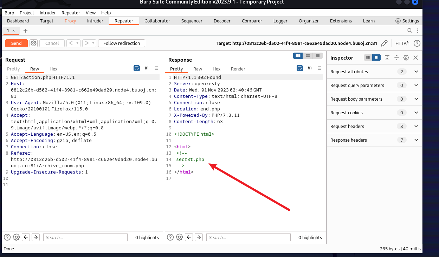Collapse all Inspector sections icon
This screenshot has width=439, height=257.
pyautogui.click(x=396, y=58)
